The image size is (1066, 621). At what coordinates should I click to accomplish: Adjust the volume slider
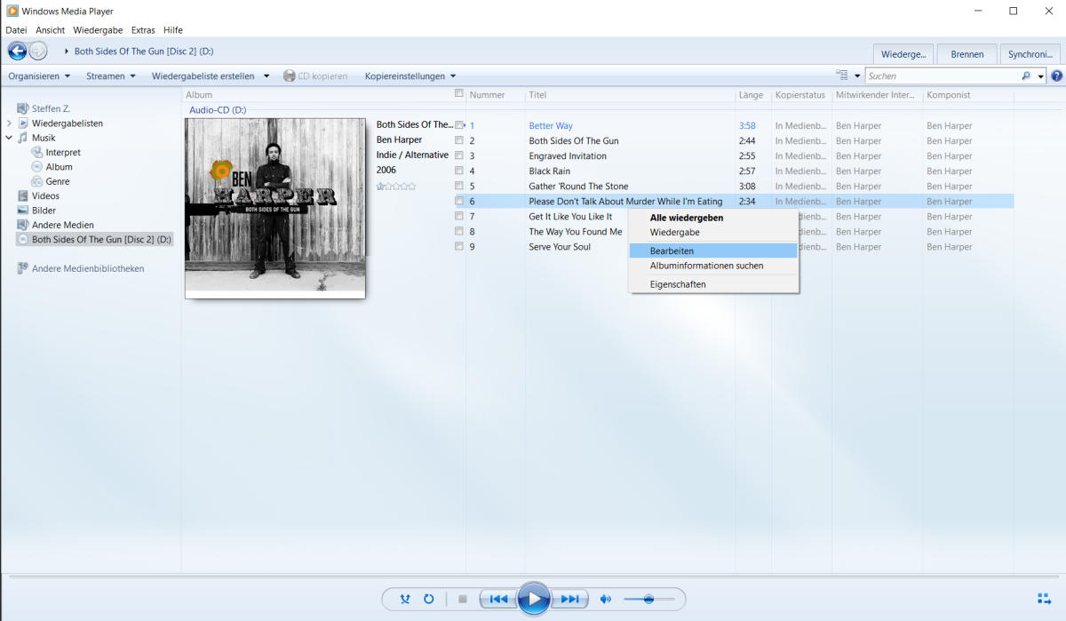[648, 599]
